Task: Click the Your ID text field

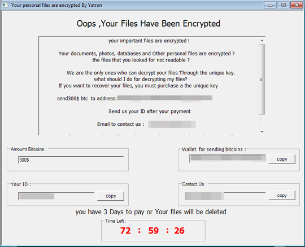Action: (x=56, y=196)
